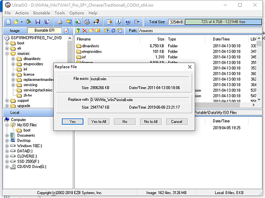Click the image properties checkmark document icon
This screenshot has width=265, height=198.
67,30
